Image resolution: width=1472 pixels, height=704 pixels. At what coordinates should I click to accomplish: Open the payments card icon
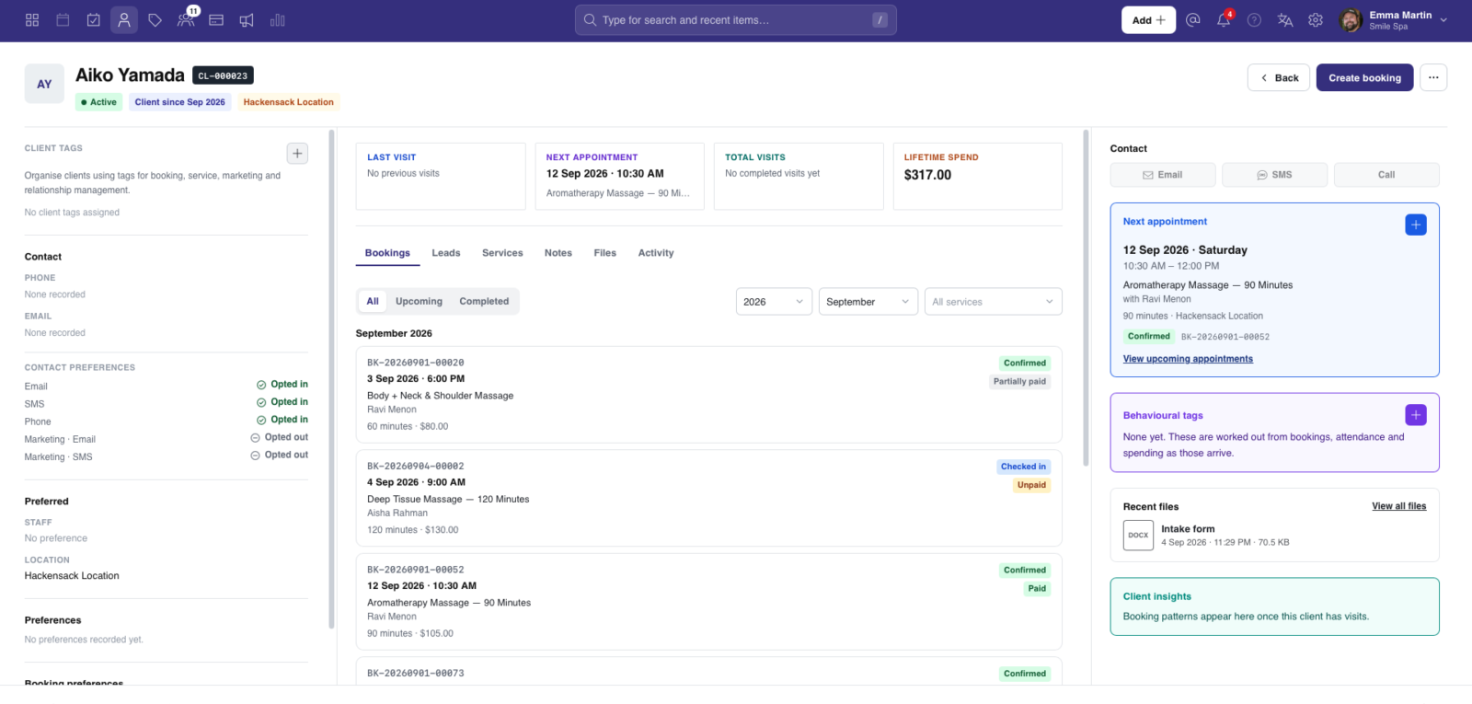pyautogui.click(x=216, y=19)
